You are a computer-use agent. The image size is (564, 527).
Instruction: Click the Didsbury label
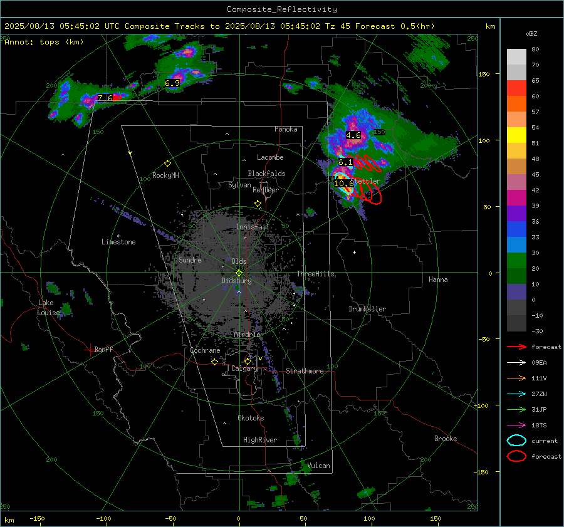click(x=237, y=281)
